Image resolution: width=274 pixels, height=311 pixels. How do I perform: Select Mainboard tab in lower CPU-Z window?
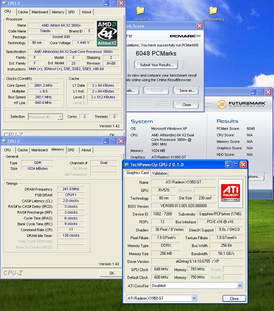40,150
